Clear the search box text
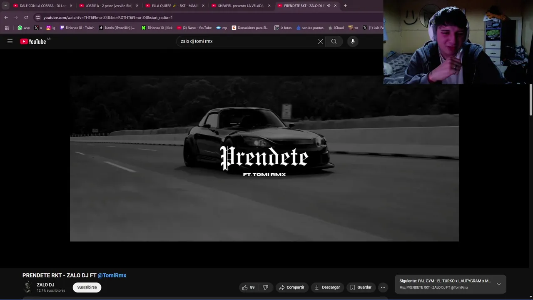The height and width of the screenshot is (300, 533). click(321, 41)
